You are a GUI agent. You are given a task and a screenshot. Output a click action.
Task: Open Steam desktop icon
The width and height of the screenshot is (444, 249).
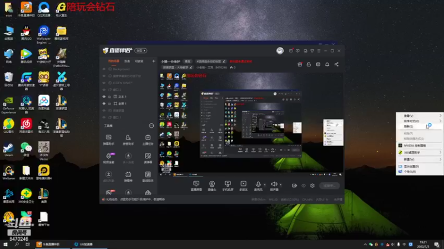[8, 149]
